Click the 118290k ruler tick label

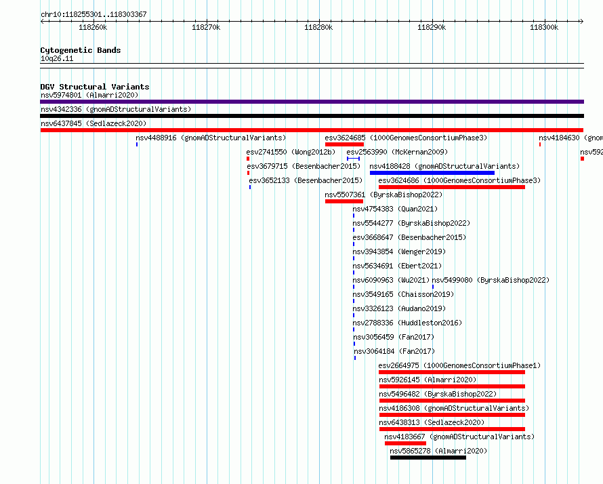click(432, 27)
